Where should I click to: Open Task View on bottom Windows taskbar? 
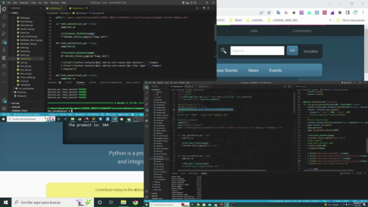111,202
